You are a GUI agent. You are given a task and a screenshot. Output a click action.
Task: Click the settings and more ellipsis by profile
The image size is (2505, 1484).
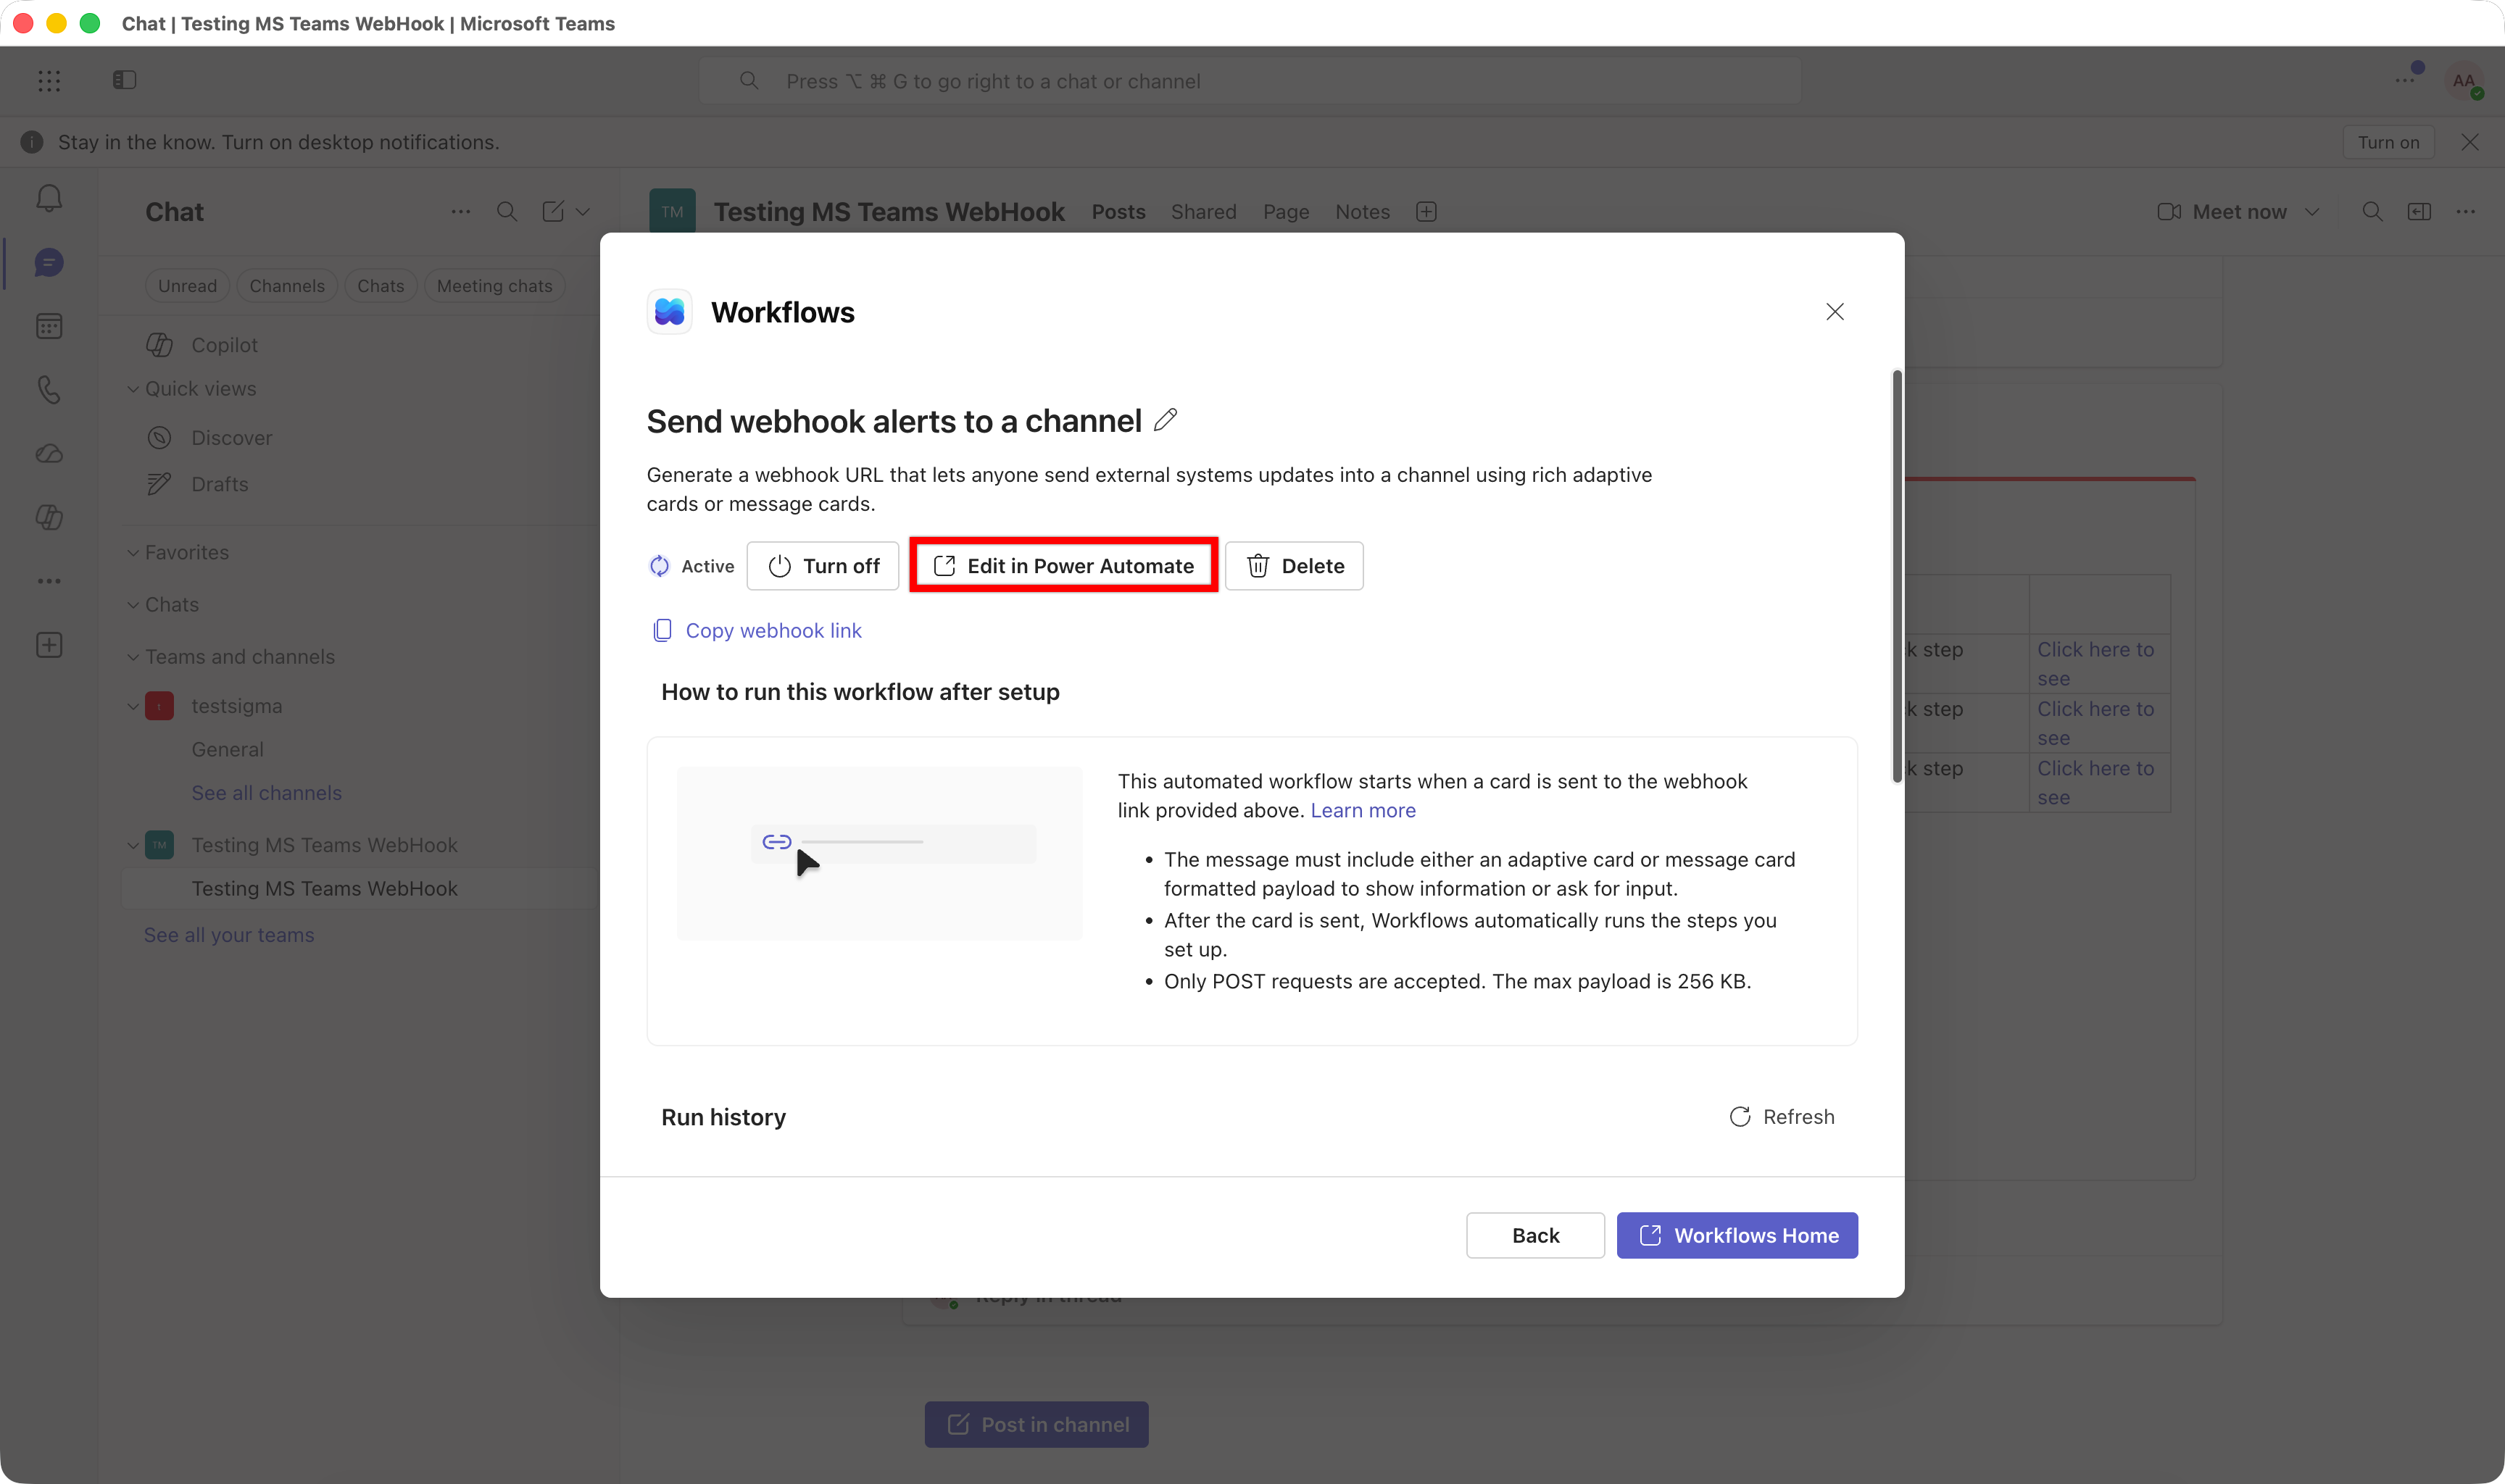[x=2405, y=80]
